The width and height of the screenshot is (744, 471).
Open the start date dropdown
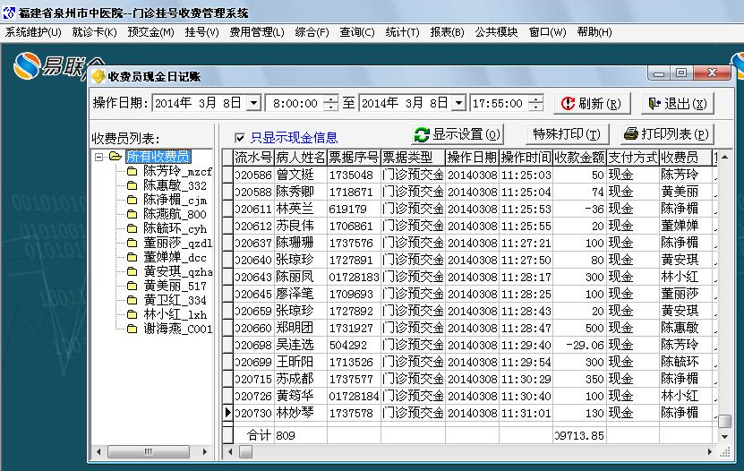click(x=254, y=103)
